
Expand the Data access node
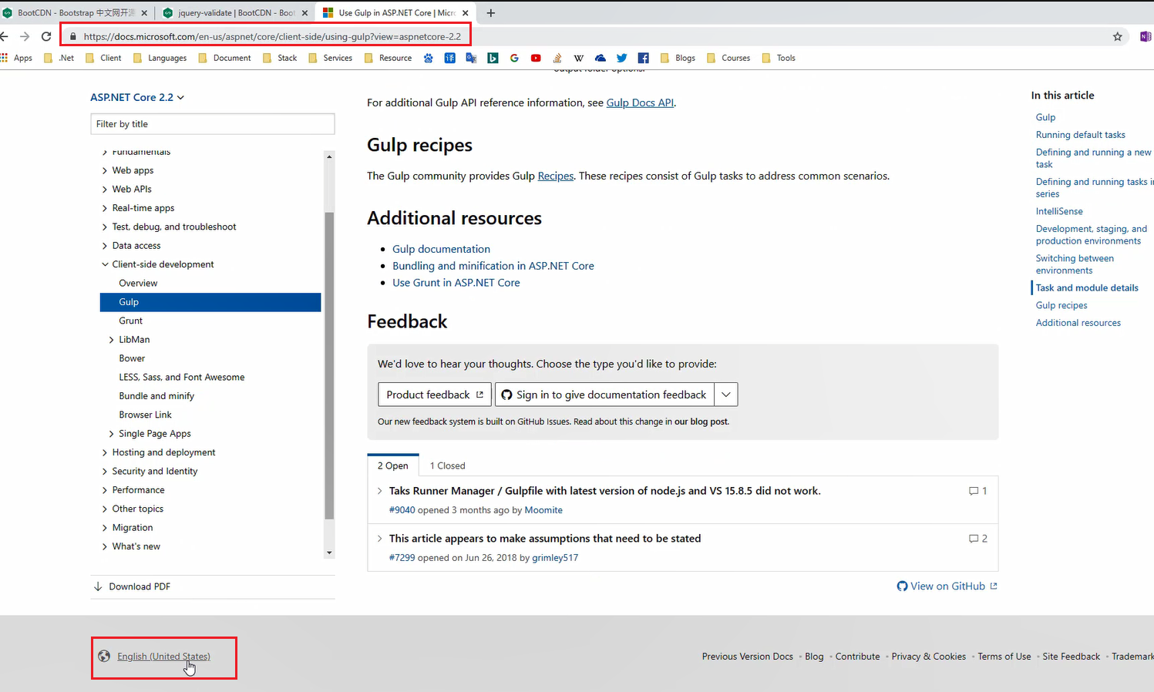pos(105,246)
